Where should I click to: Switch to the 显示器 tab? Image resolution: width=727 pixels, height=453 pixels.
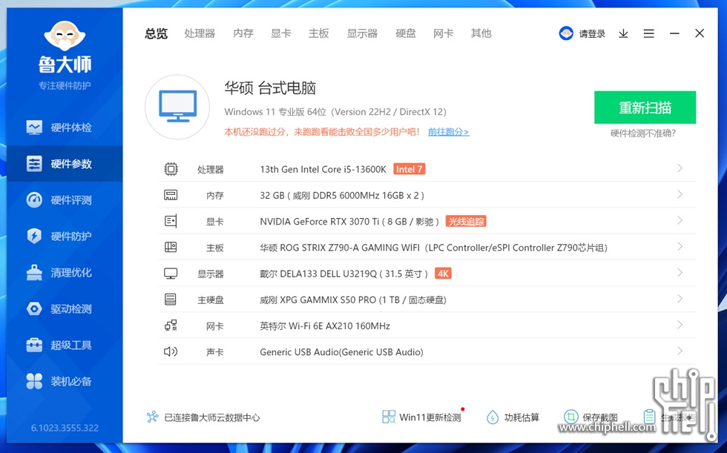point(363,33)
